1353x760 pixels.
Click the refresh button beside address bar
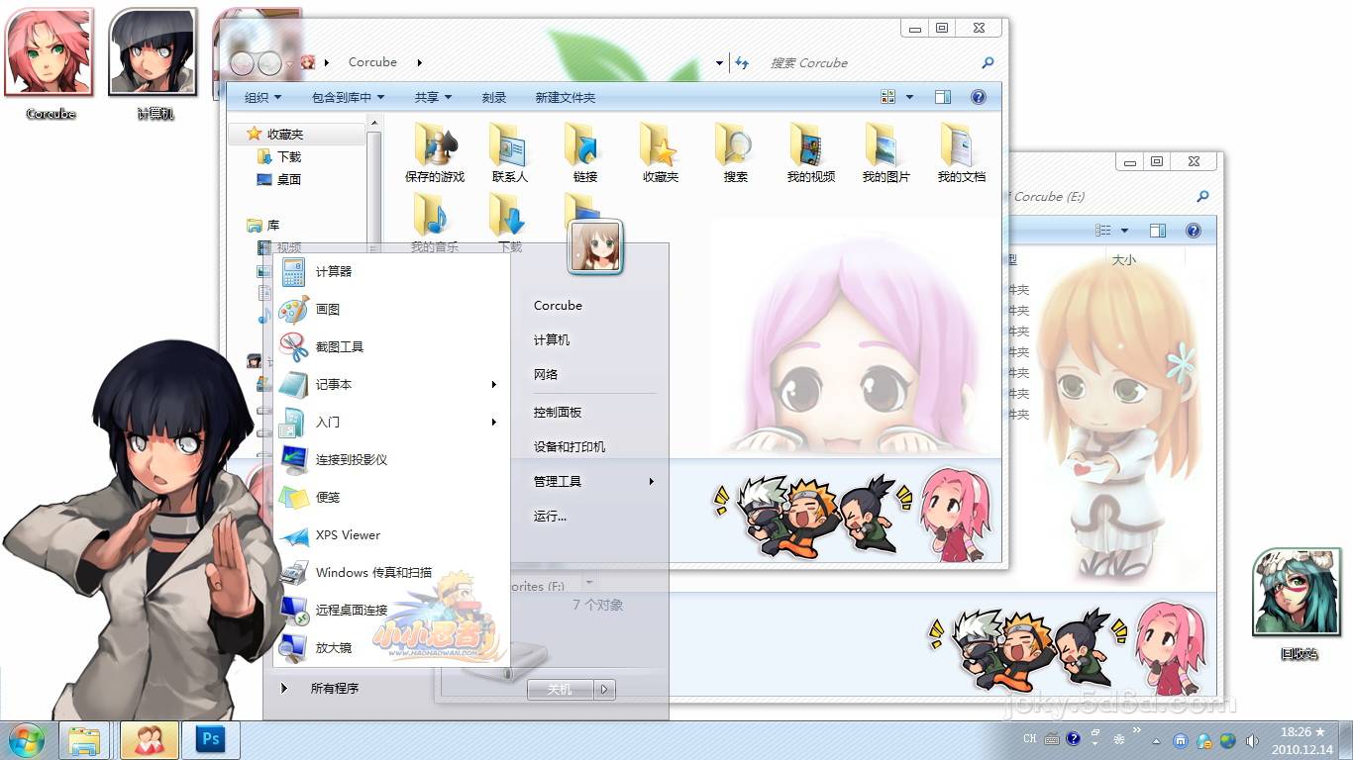coord(742,62)
